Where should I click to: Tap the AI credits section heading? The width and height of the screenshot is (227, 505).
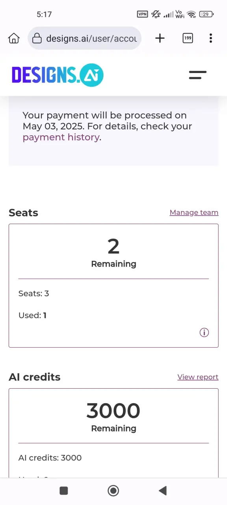[35, 377]
